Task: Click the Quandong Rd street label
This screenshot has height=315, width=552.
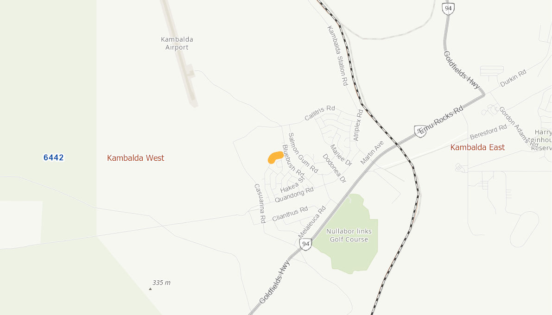Action: pos(294,195)
